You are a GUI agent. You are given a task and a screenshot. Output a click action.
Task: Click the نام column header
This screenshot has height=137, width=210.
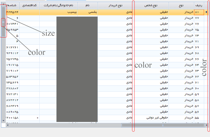click(x=88, y=5)
